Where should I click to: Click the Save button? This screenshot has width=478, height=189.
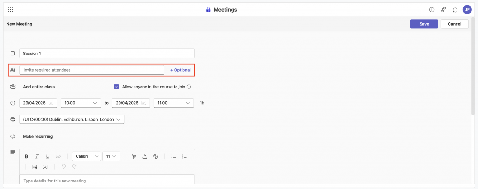424,24
